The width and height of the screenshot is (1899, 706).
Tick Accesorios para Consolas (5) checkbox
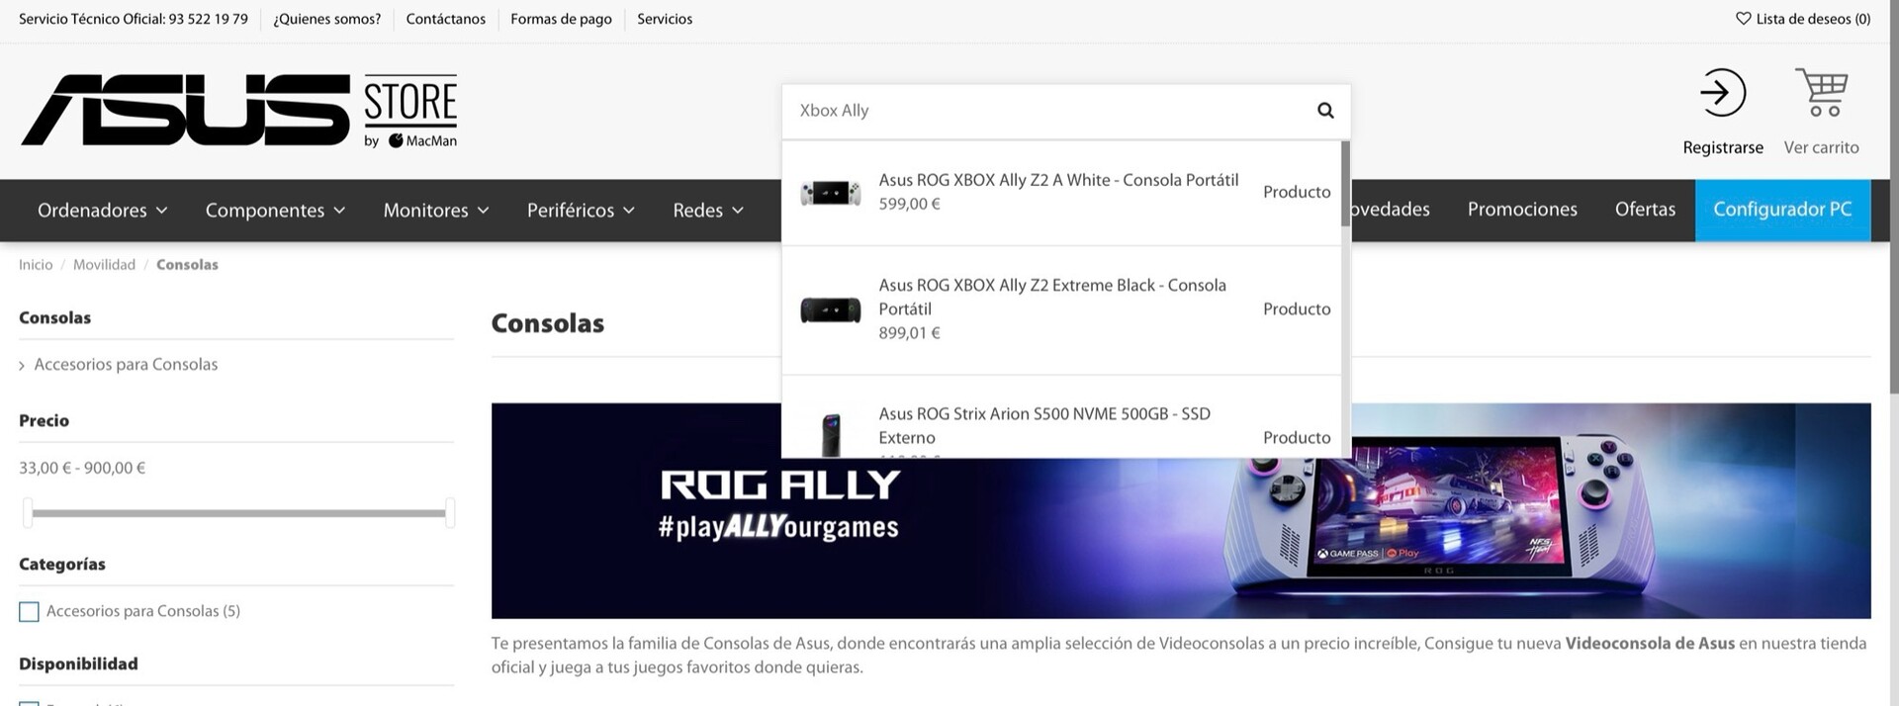29,612
